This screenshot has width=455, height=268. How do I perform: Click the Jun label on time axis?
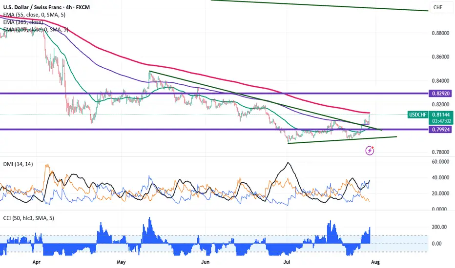tap(205, 262)
